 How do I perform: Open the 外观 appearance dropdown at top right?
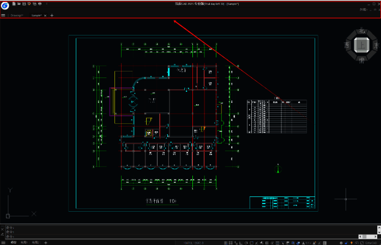point(364,10)
